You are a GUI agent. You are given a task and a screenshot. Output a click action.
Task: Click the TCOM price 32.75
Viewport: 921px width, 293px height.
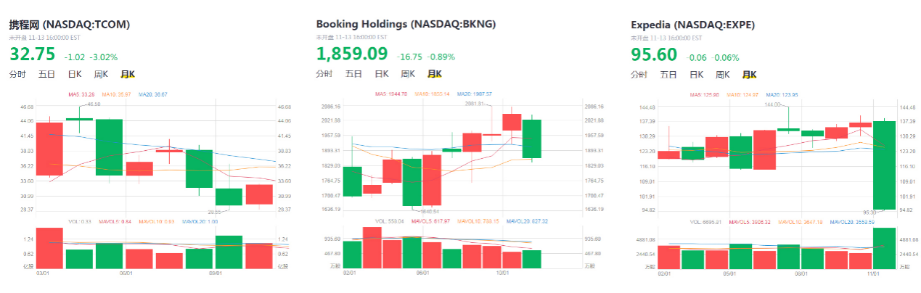(x=32, y=54)
